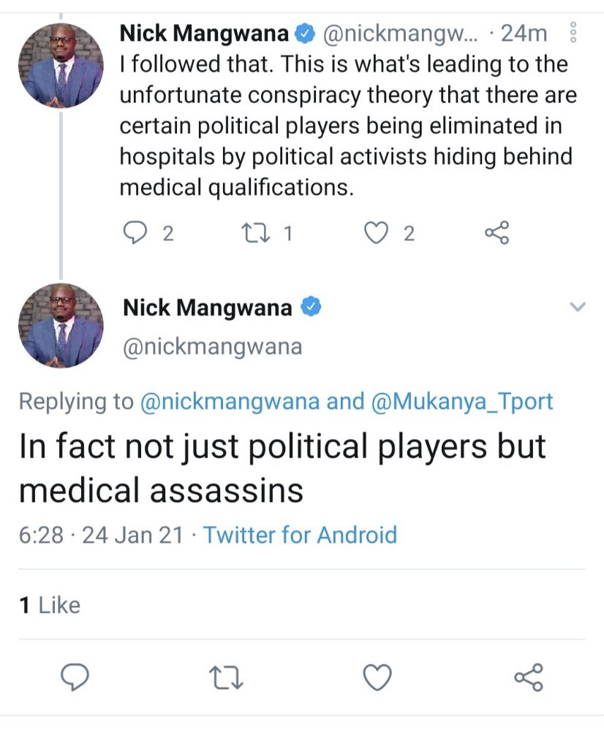
Task: Open three-dot menu on first tweet
Action: tap(573, 33)
